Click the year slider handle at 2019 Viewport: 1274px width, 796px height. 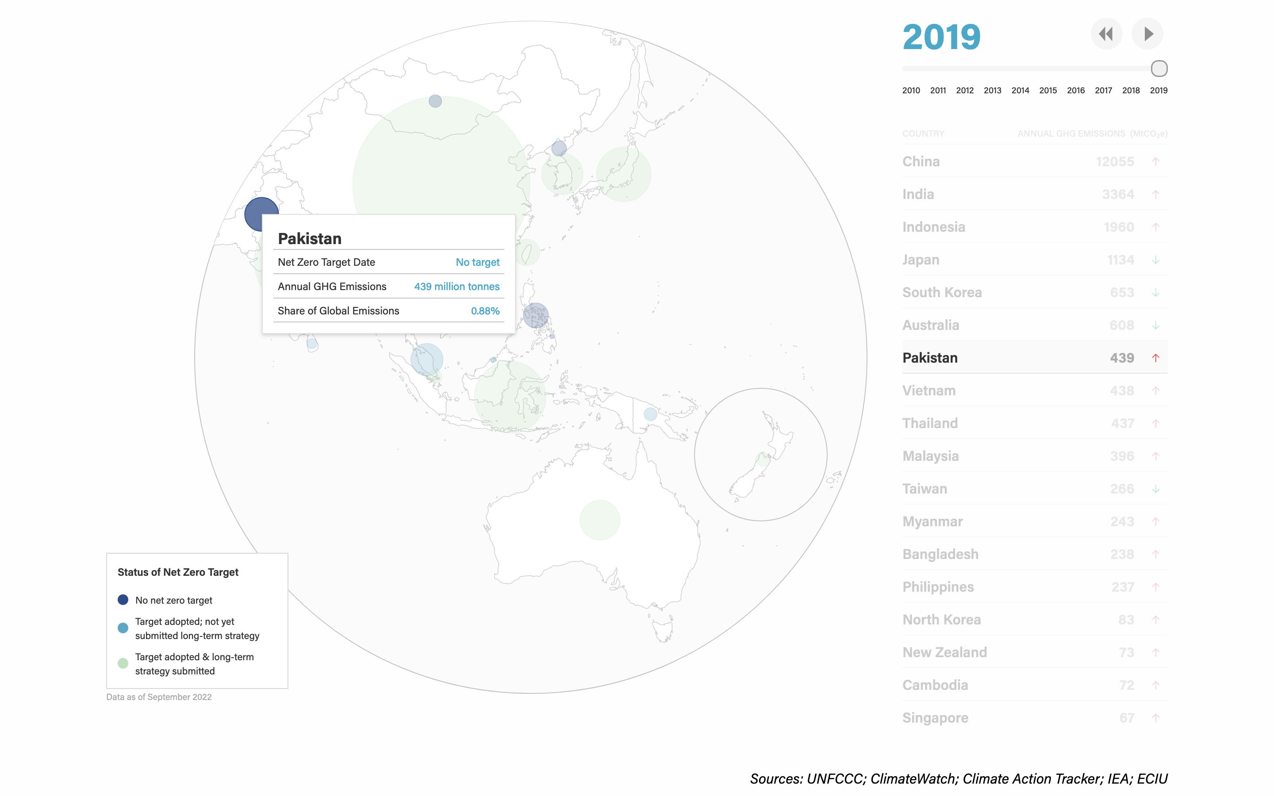(1159, 69)
